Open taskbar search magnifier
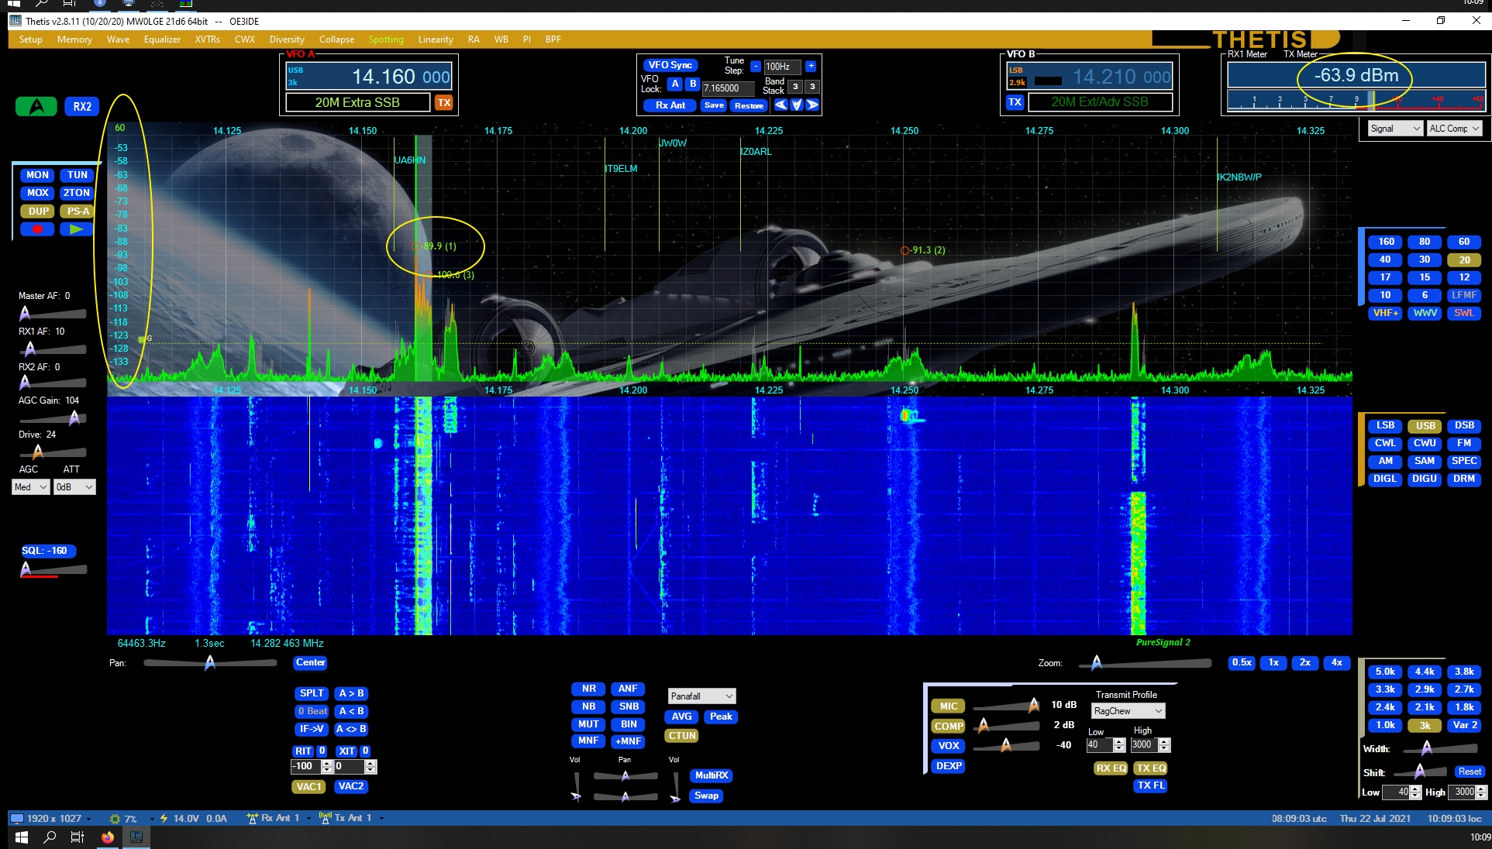Screen dimensions: 1492x849 tap(50, 837)
